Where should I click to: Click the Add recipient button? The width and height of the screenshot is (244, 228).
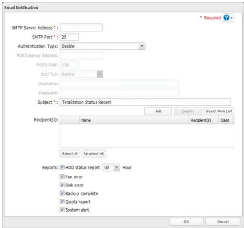click(158, 111)
